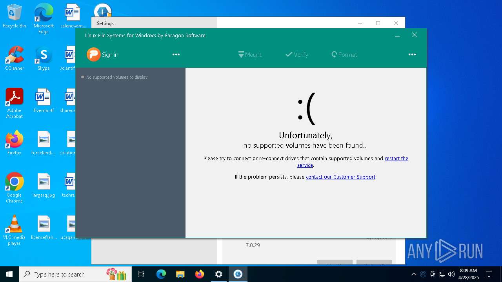Select salenovem Word document on desktop
Screen dimensions: 502x282
click(73, 16)
